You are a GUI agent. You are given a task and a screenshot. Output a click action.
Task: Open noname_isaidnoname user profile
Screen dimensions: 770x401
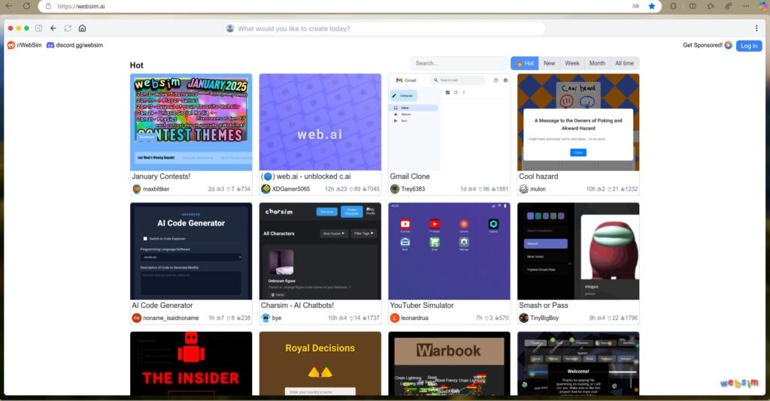(171, 318)
